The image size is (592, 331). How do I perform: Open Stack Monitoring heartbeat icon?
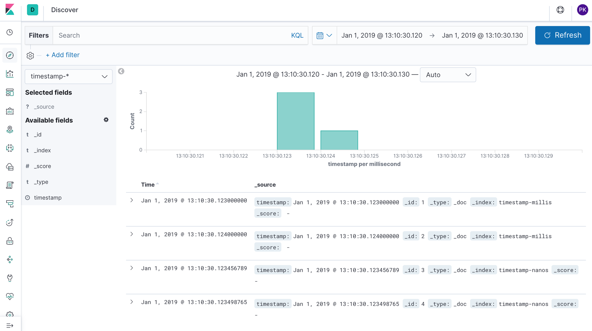click(x=10, y=297)
